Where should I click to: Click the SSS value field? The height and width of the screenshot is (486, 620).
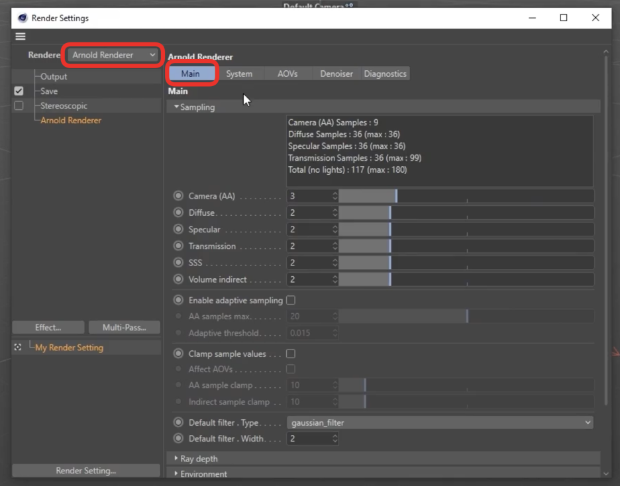[x=309, y=262]
